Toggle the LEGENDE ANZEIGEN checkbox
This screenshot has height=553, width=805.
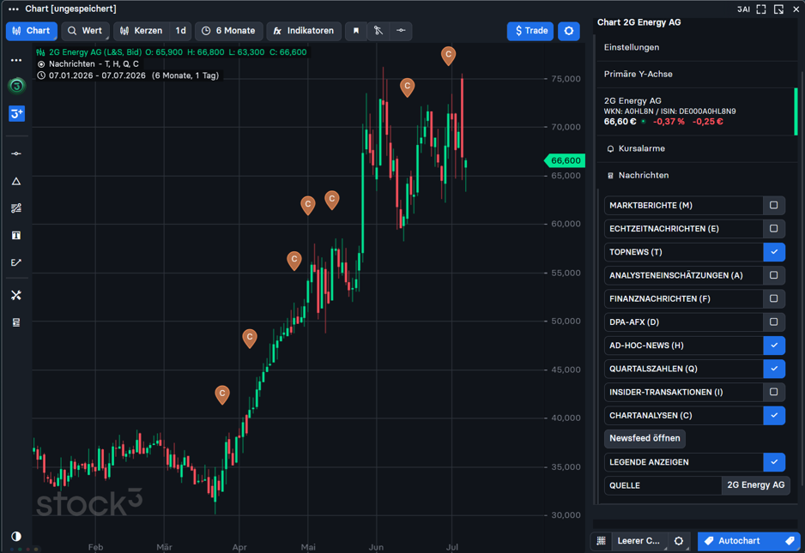pyautogui.click(x=774, y=462)
